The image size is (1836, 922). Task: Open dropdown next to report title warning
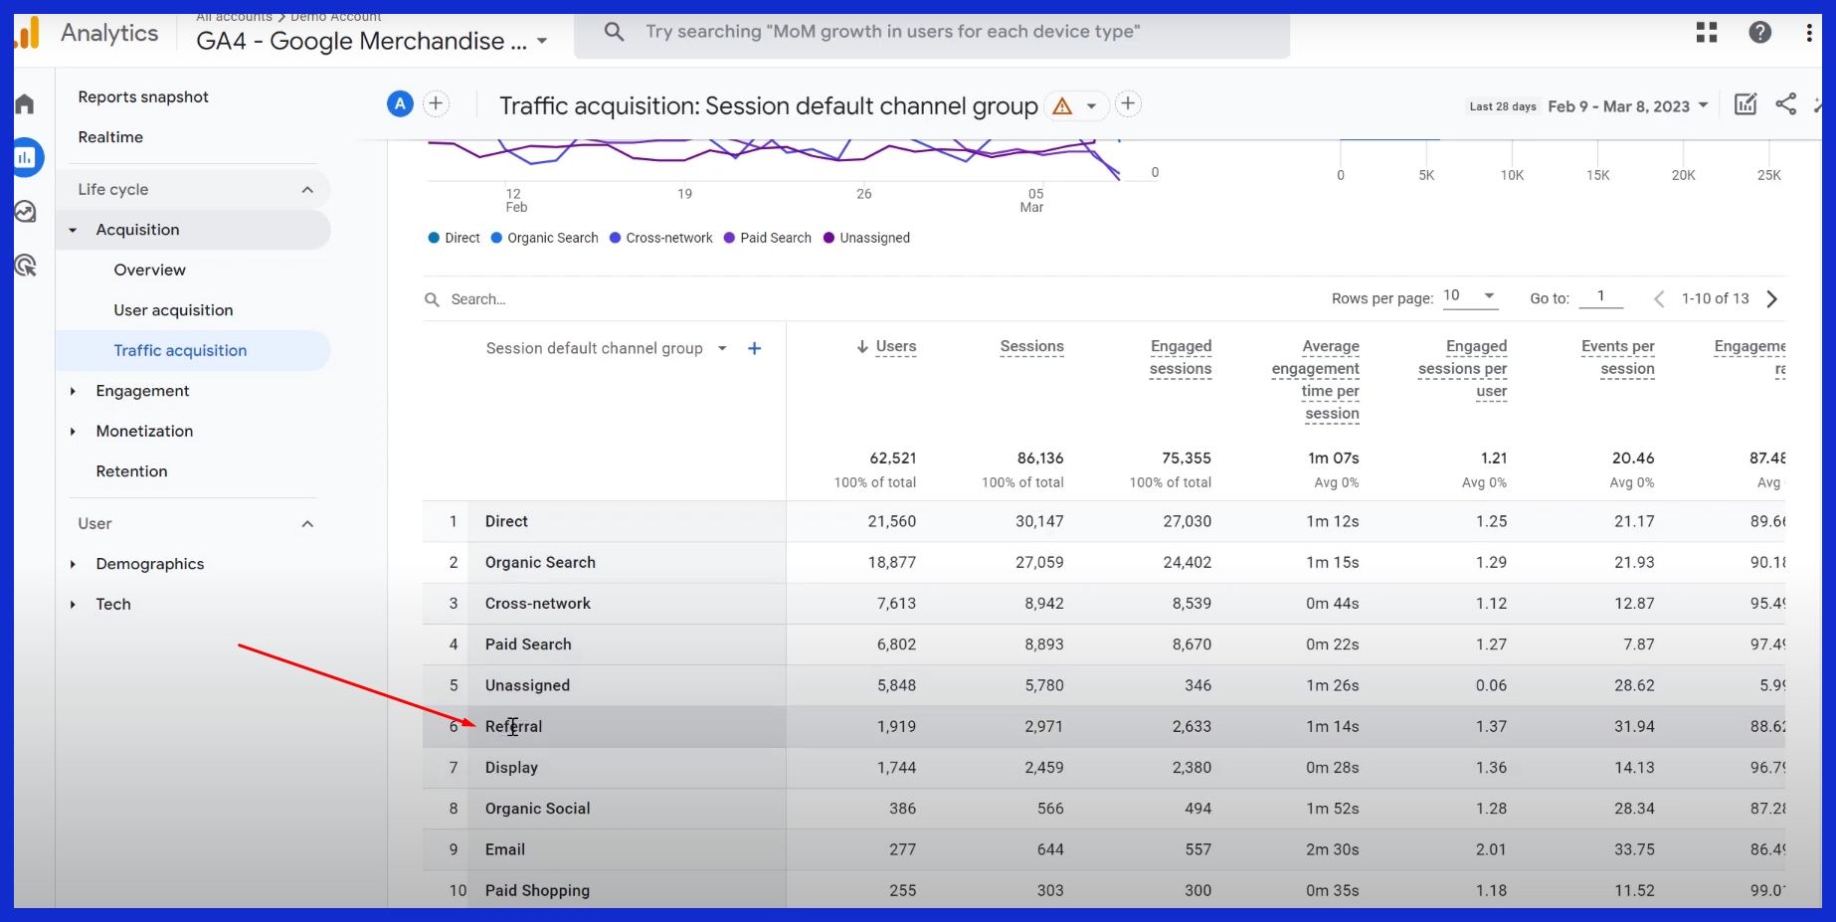1091,105
